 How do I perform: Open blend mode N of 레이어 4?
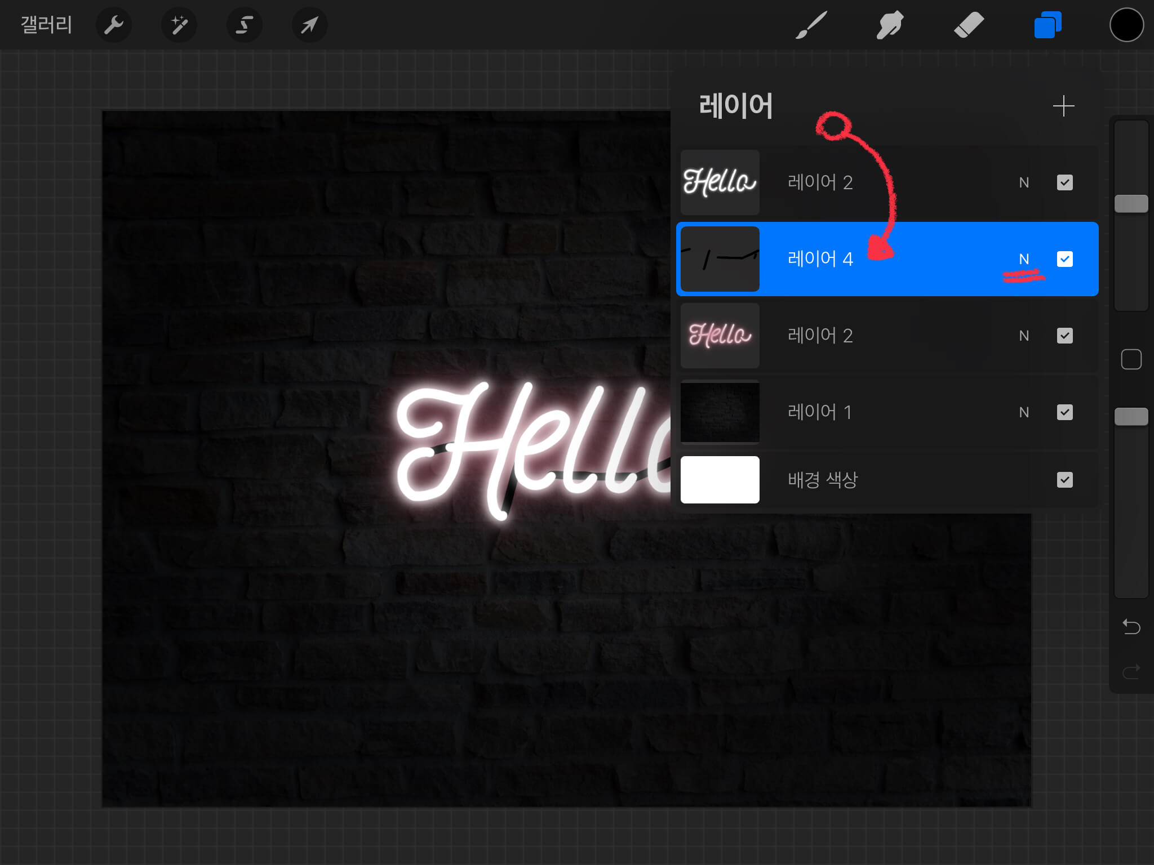point(1024,259)
